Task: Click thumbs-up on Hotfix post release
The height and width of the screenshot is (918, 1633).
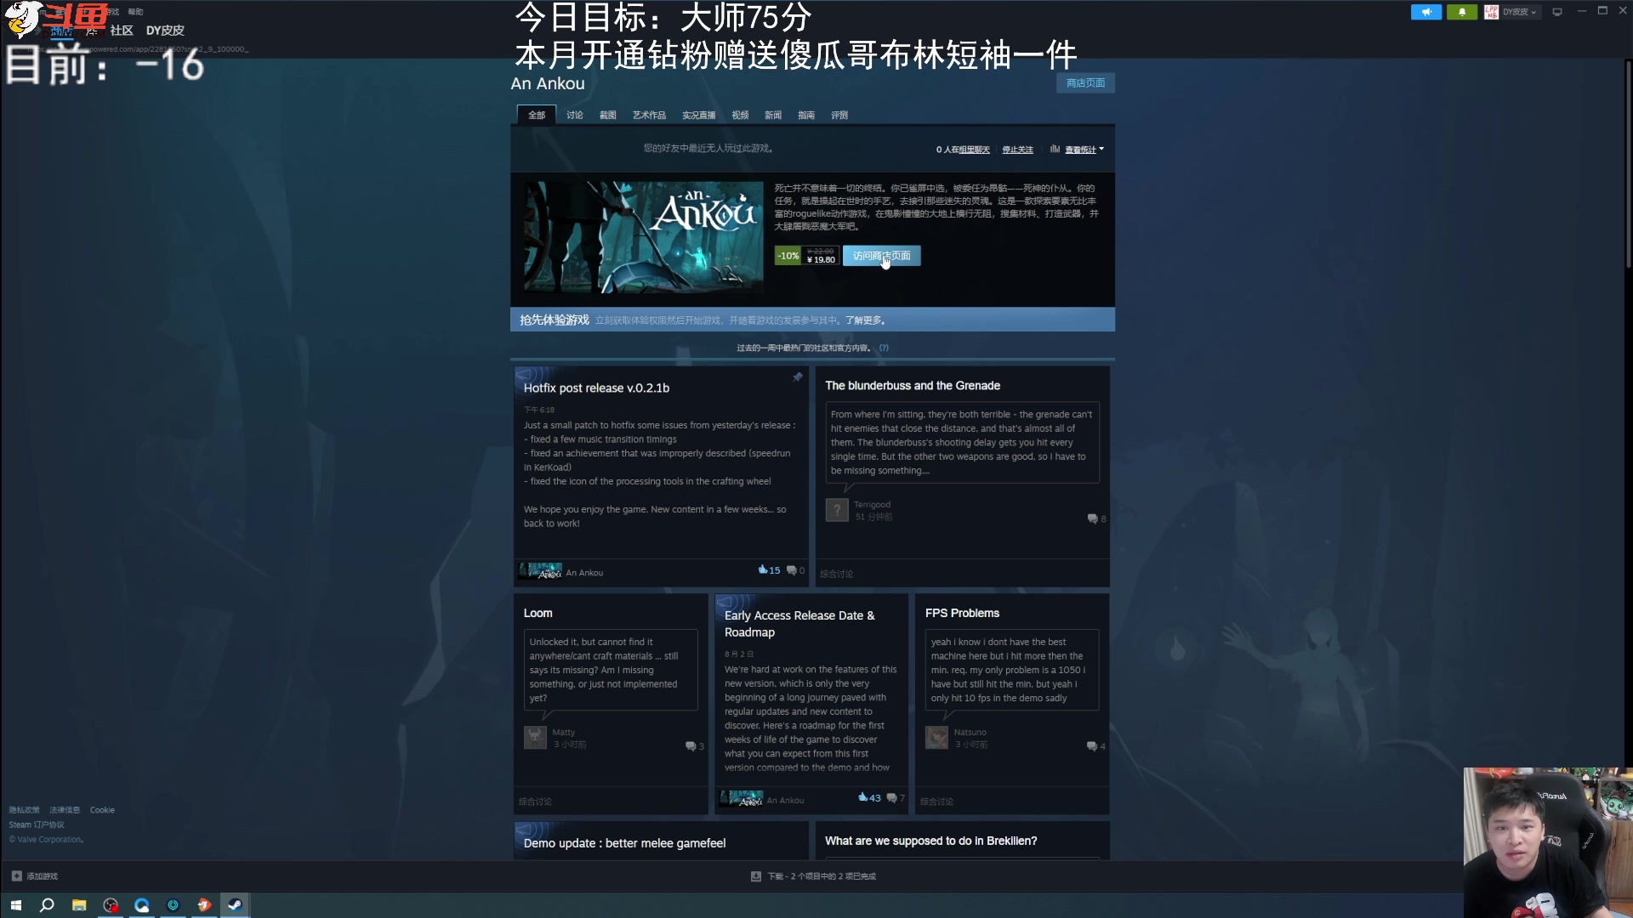Action: click(763, 569)
